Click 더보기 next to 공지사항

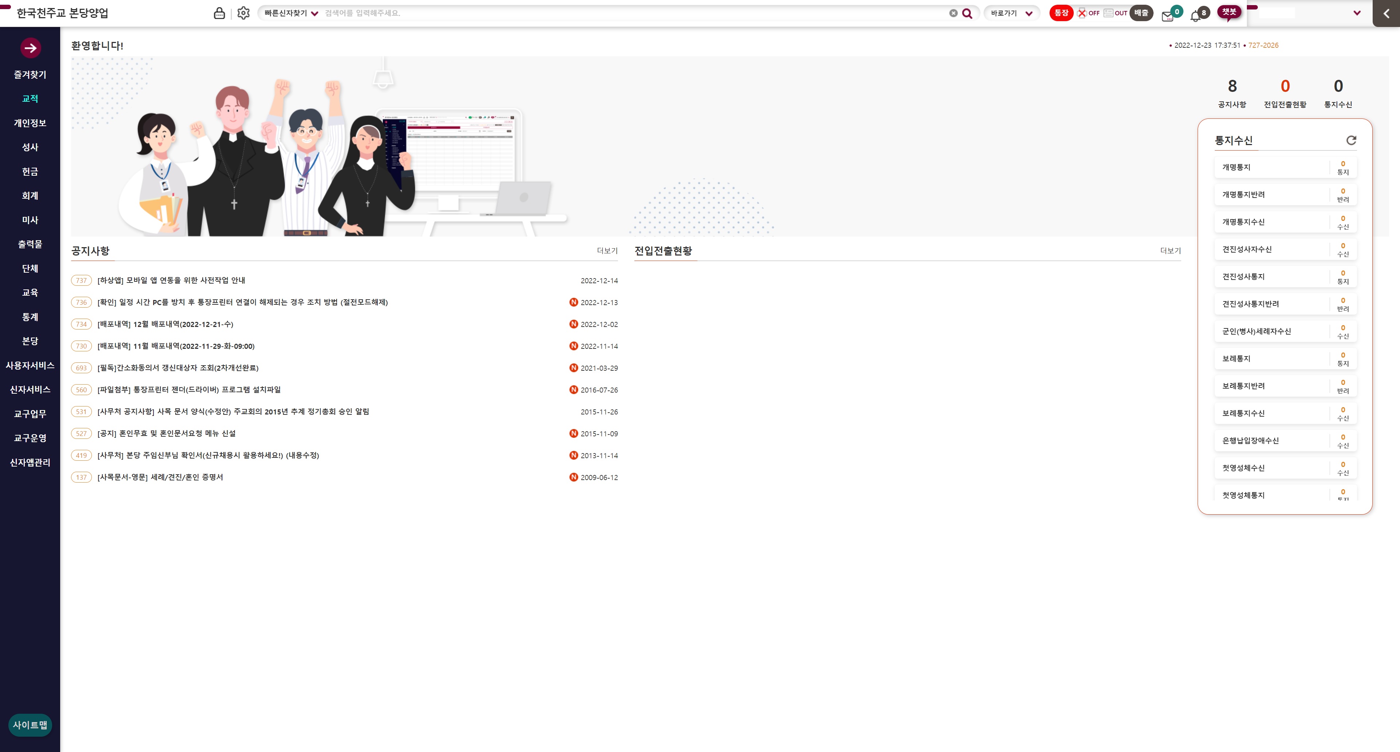point(607,250)
